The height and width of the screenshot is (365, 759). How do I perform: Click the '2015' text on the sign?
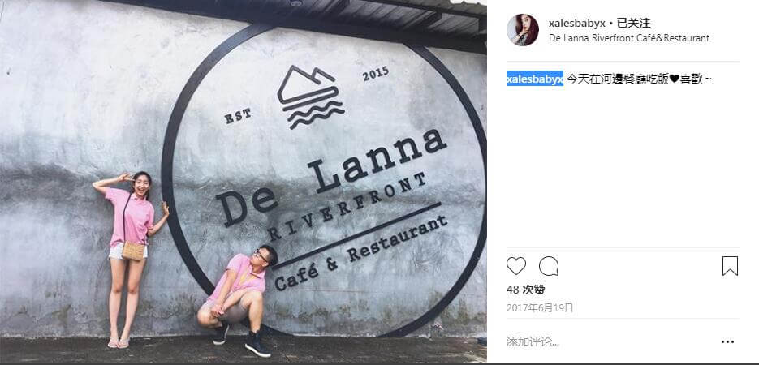pos(376,74)
